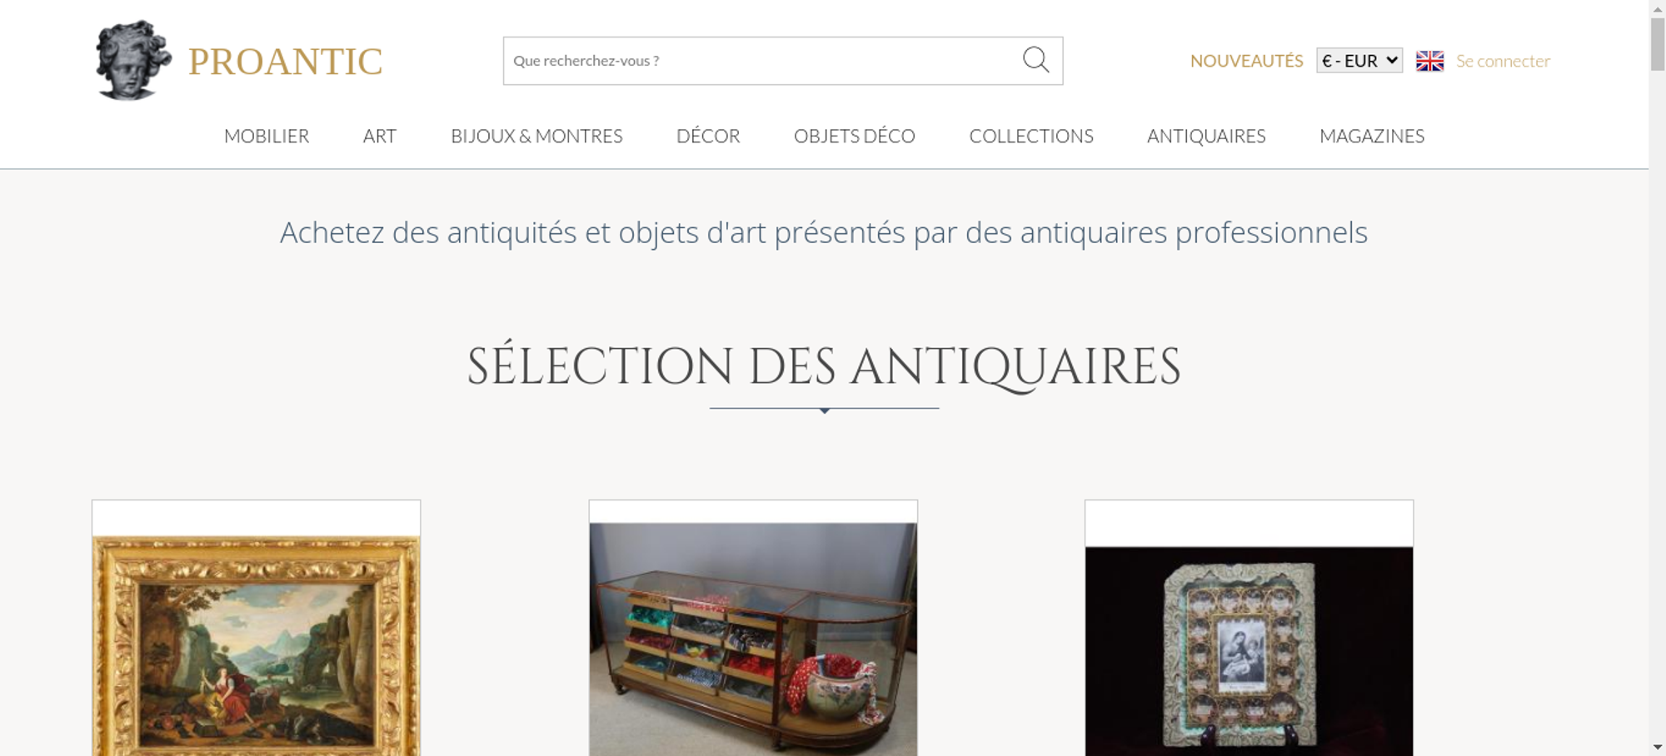Open the framed religious image thumbnail
1666x756 pixels.
coord(1249,651)
